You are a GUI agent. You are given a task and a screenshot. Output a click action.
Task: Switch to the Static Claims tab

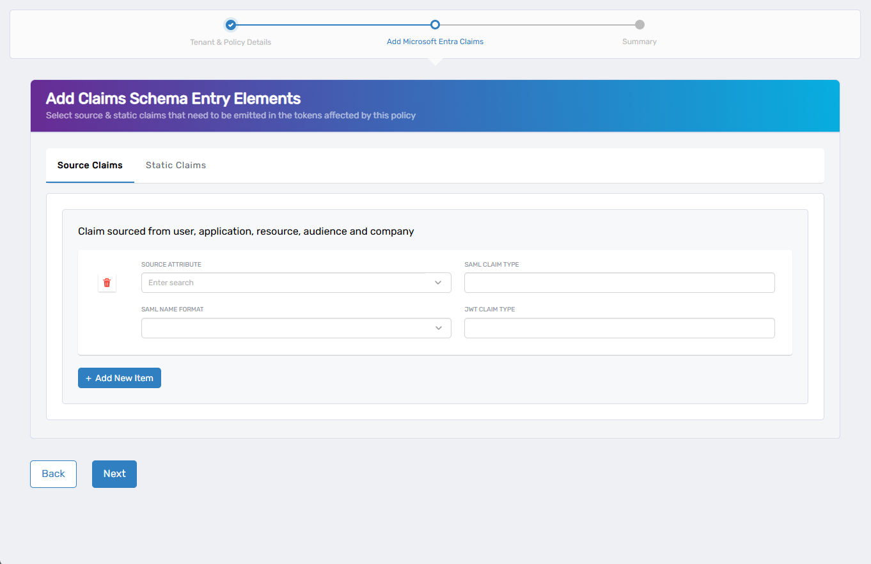176,166
